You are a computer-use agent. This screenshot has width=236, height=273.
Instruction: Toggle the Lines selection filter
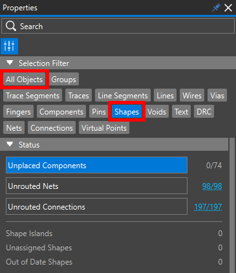(x=165, y=96)
